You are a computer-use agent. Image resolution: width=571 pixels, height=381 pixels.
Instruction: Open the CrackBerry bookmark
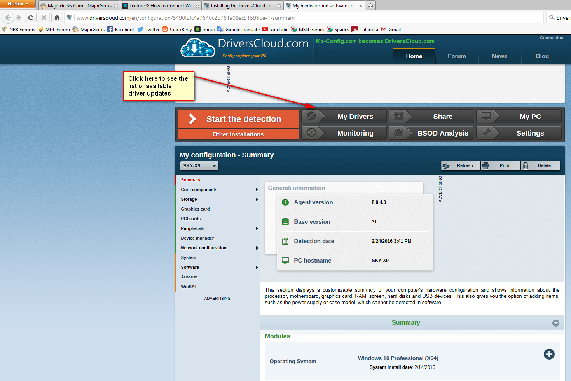[177, 30]
